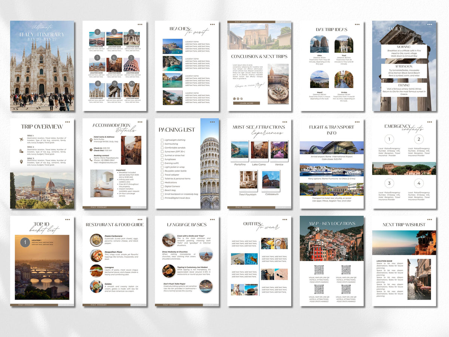Click the Evening itinerary block
Image resolution: width=449 pixels, height=337 pixels.
pyautogui.click(x=403, y=90)
